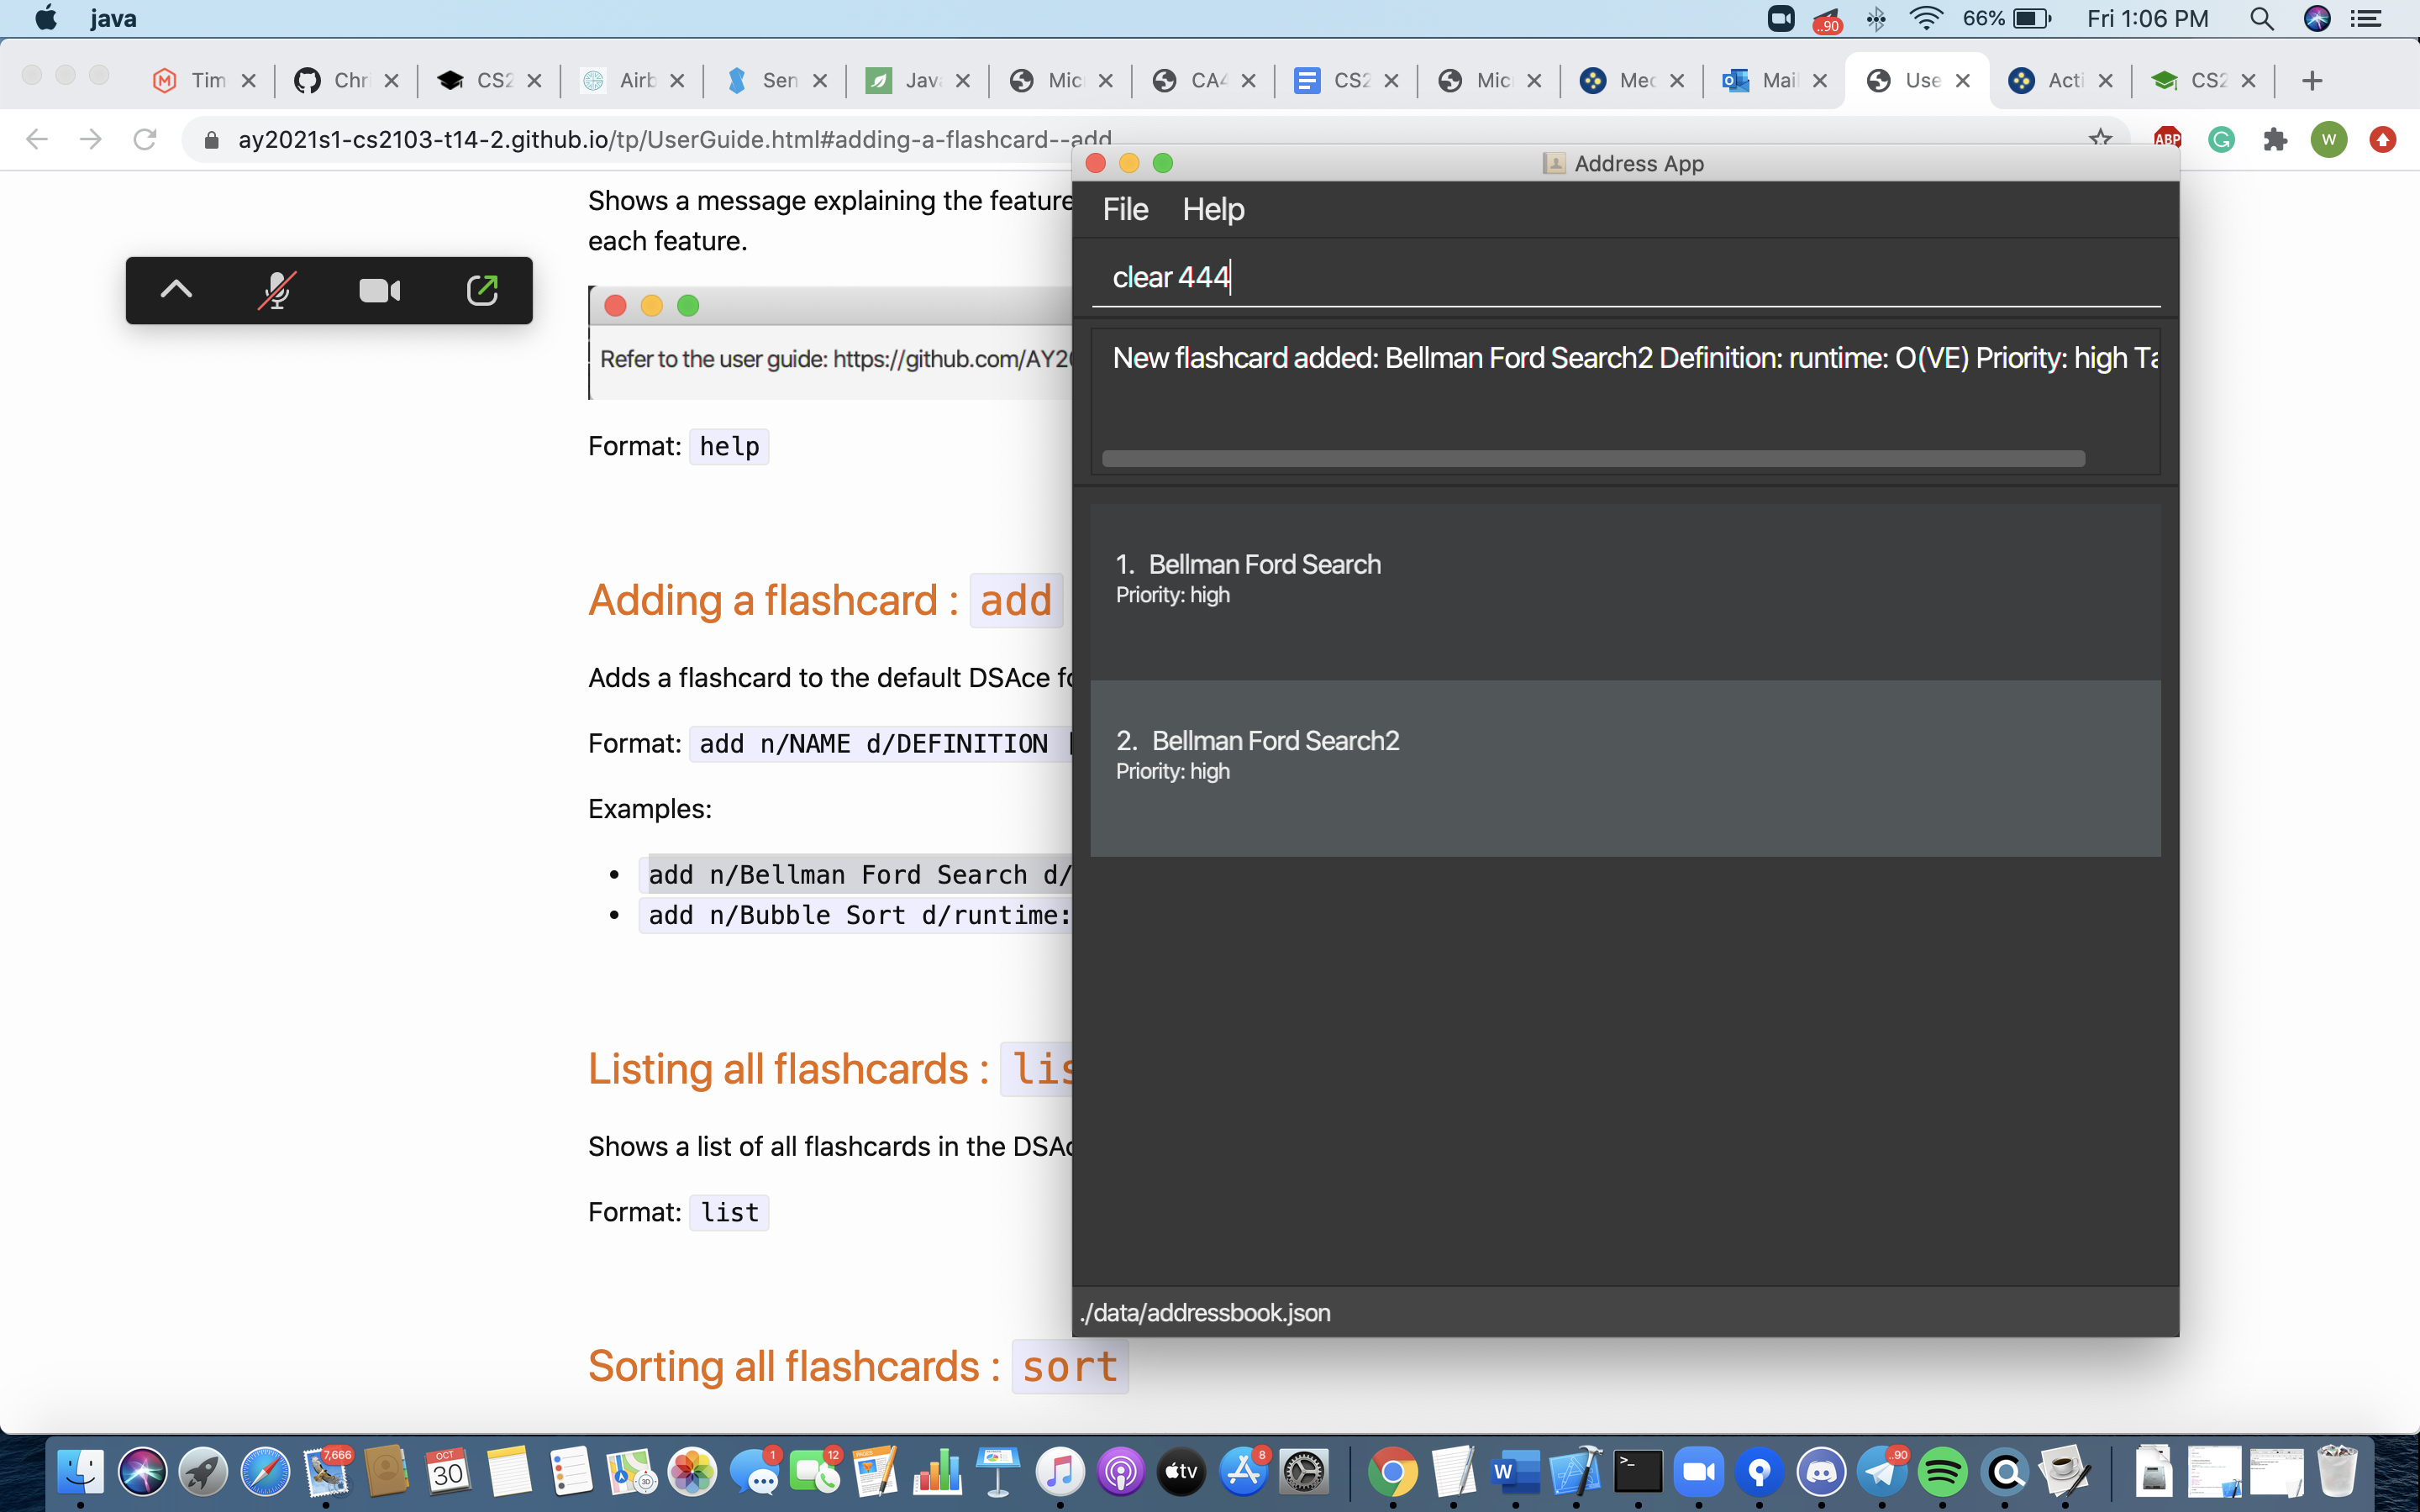Click the green Zoom share screen icon
2420x1512 pixels.
tap(482, 290)
